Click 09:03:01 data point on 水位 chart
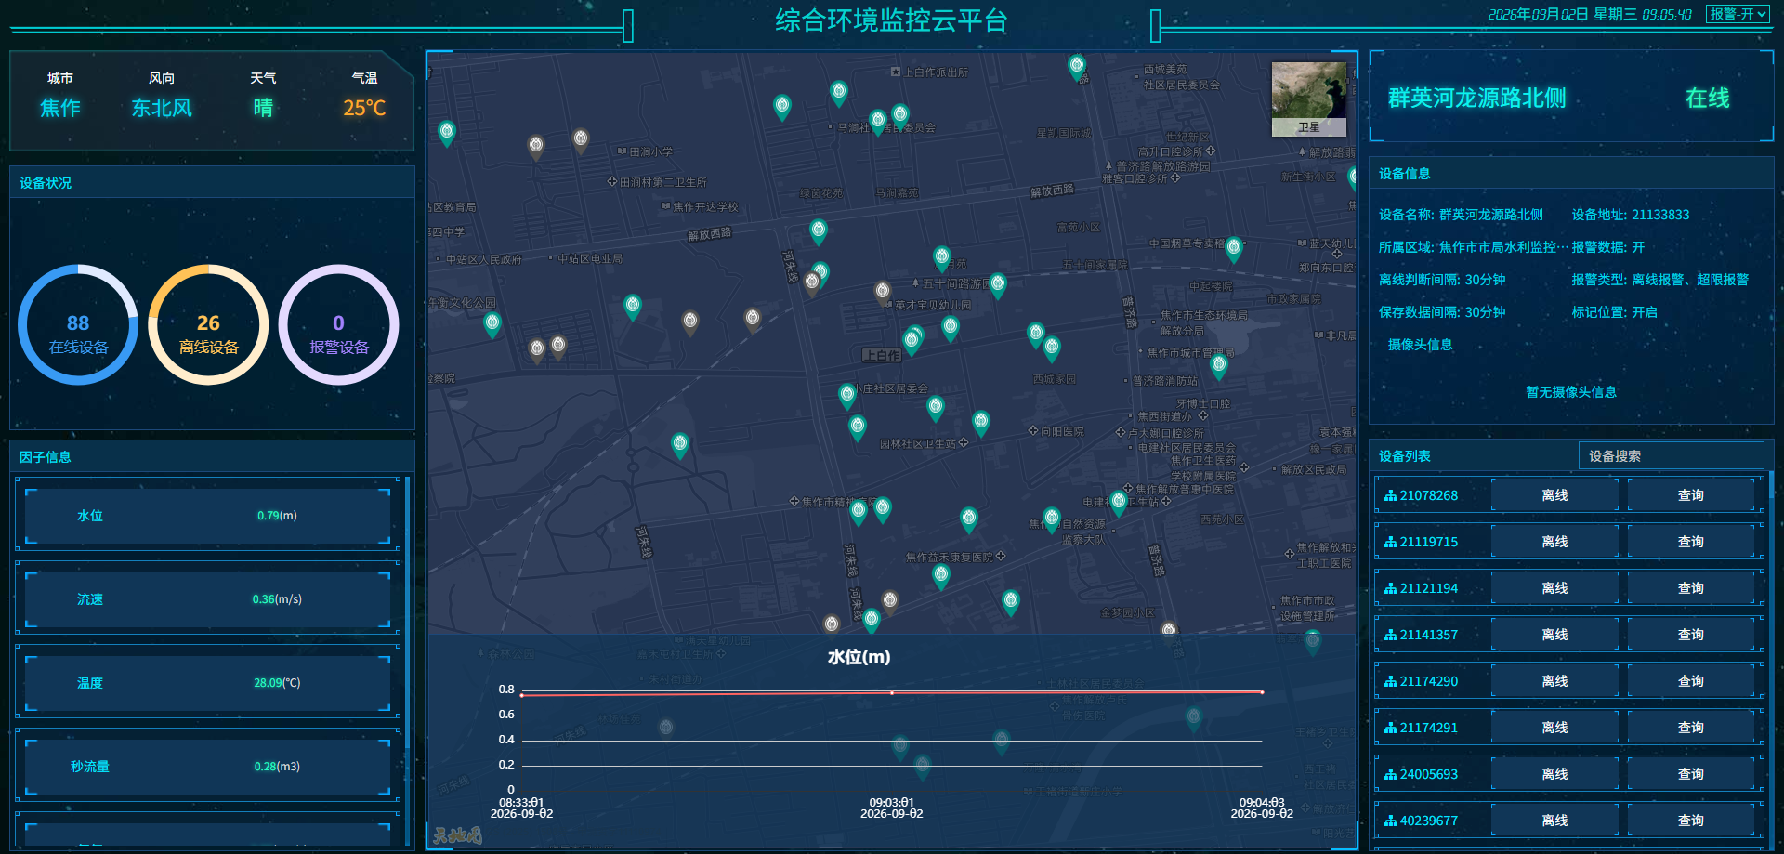 892,693
